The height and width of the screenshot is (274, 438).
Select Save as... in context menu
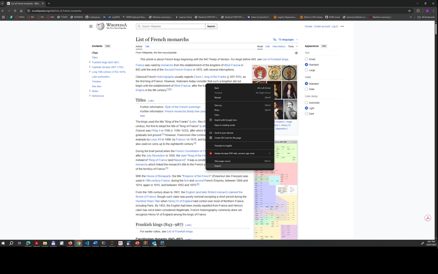(218, 105)
